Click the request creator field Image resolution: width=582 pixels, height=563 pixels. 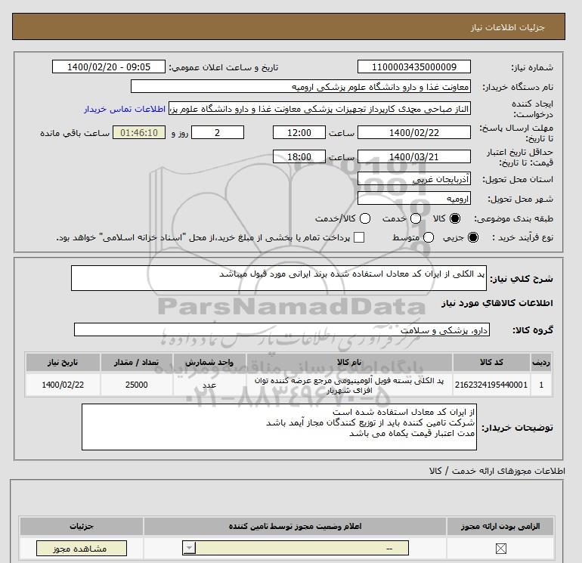(x=320, y=109)
